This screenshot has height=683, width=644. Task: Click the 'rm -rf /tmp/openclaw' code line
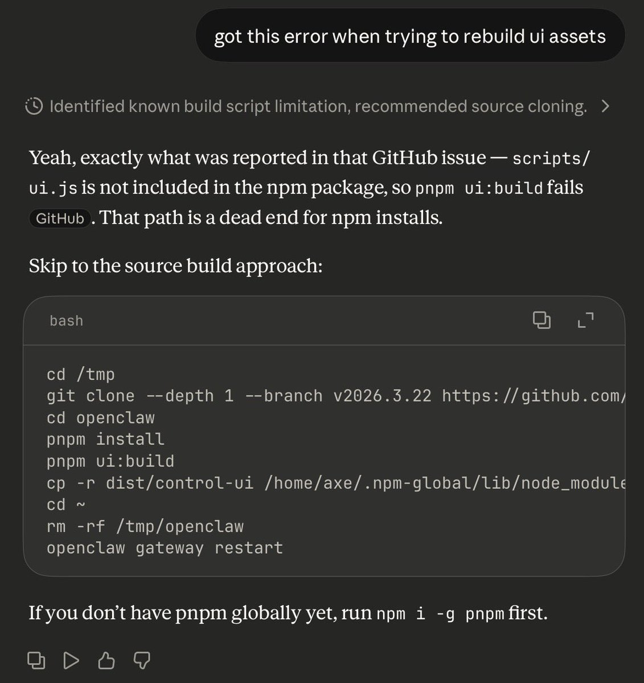145,526
